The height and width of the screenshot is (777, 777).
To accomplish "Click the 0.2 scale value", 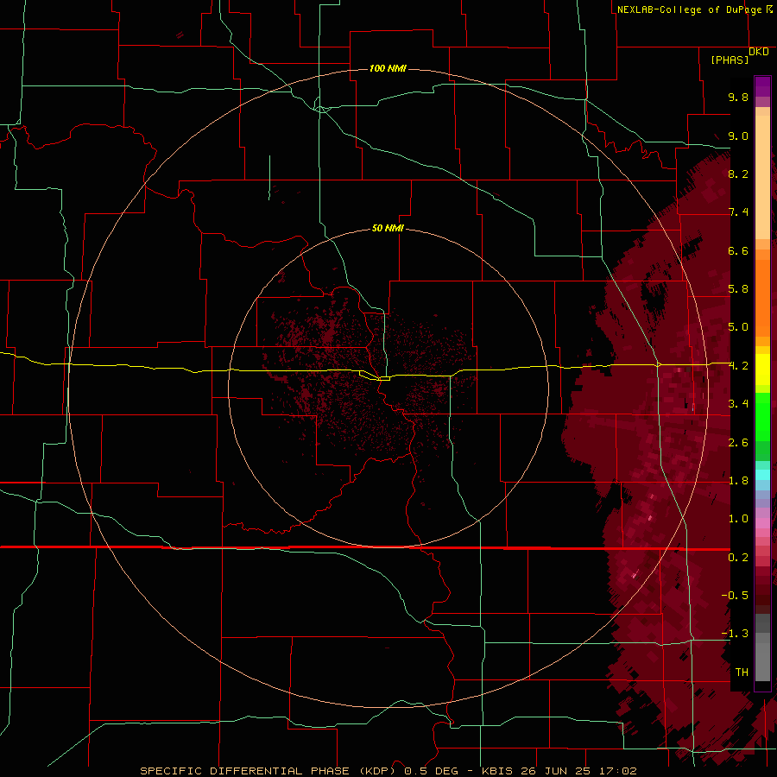I will coord(738,558).
